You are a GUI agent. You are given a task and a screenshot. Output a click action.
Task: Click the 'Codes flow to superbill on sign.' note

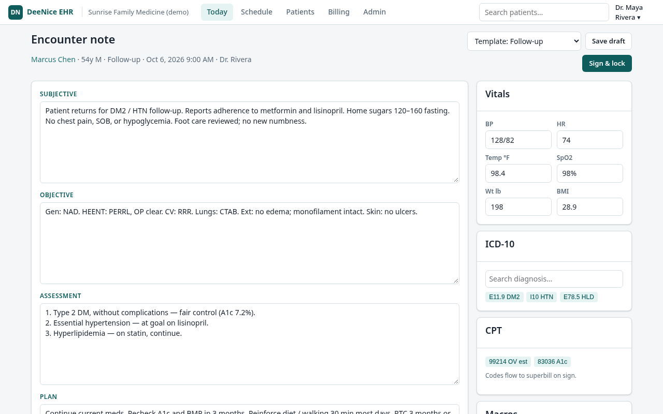(531, 376)
